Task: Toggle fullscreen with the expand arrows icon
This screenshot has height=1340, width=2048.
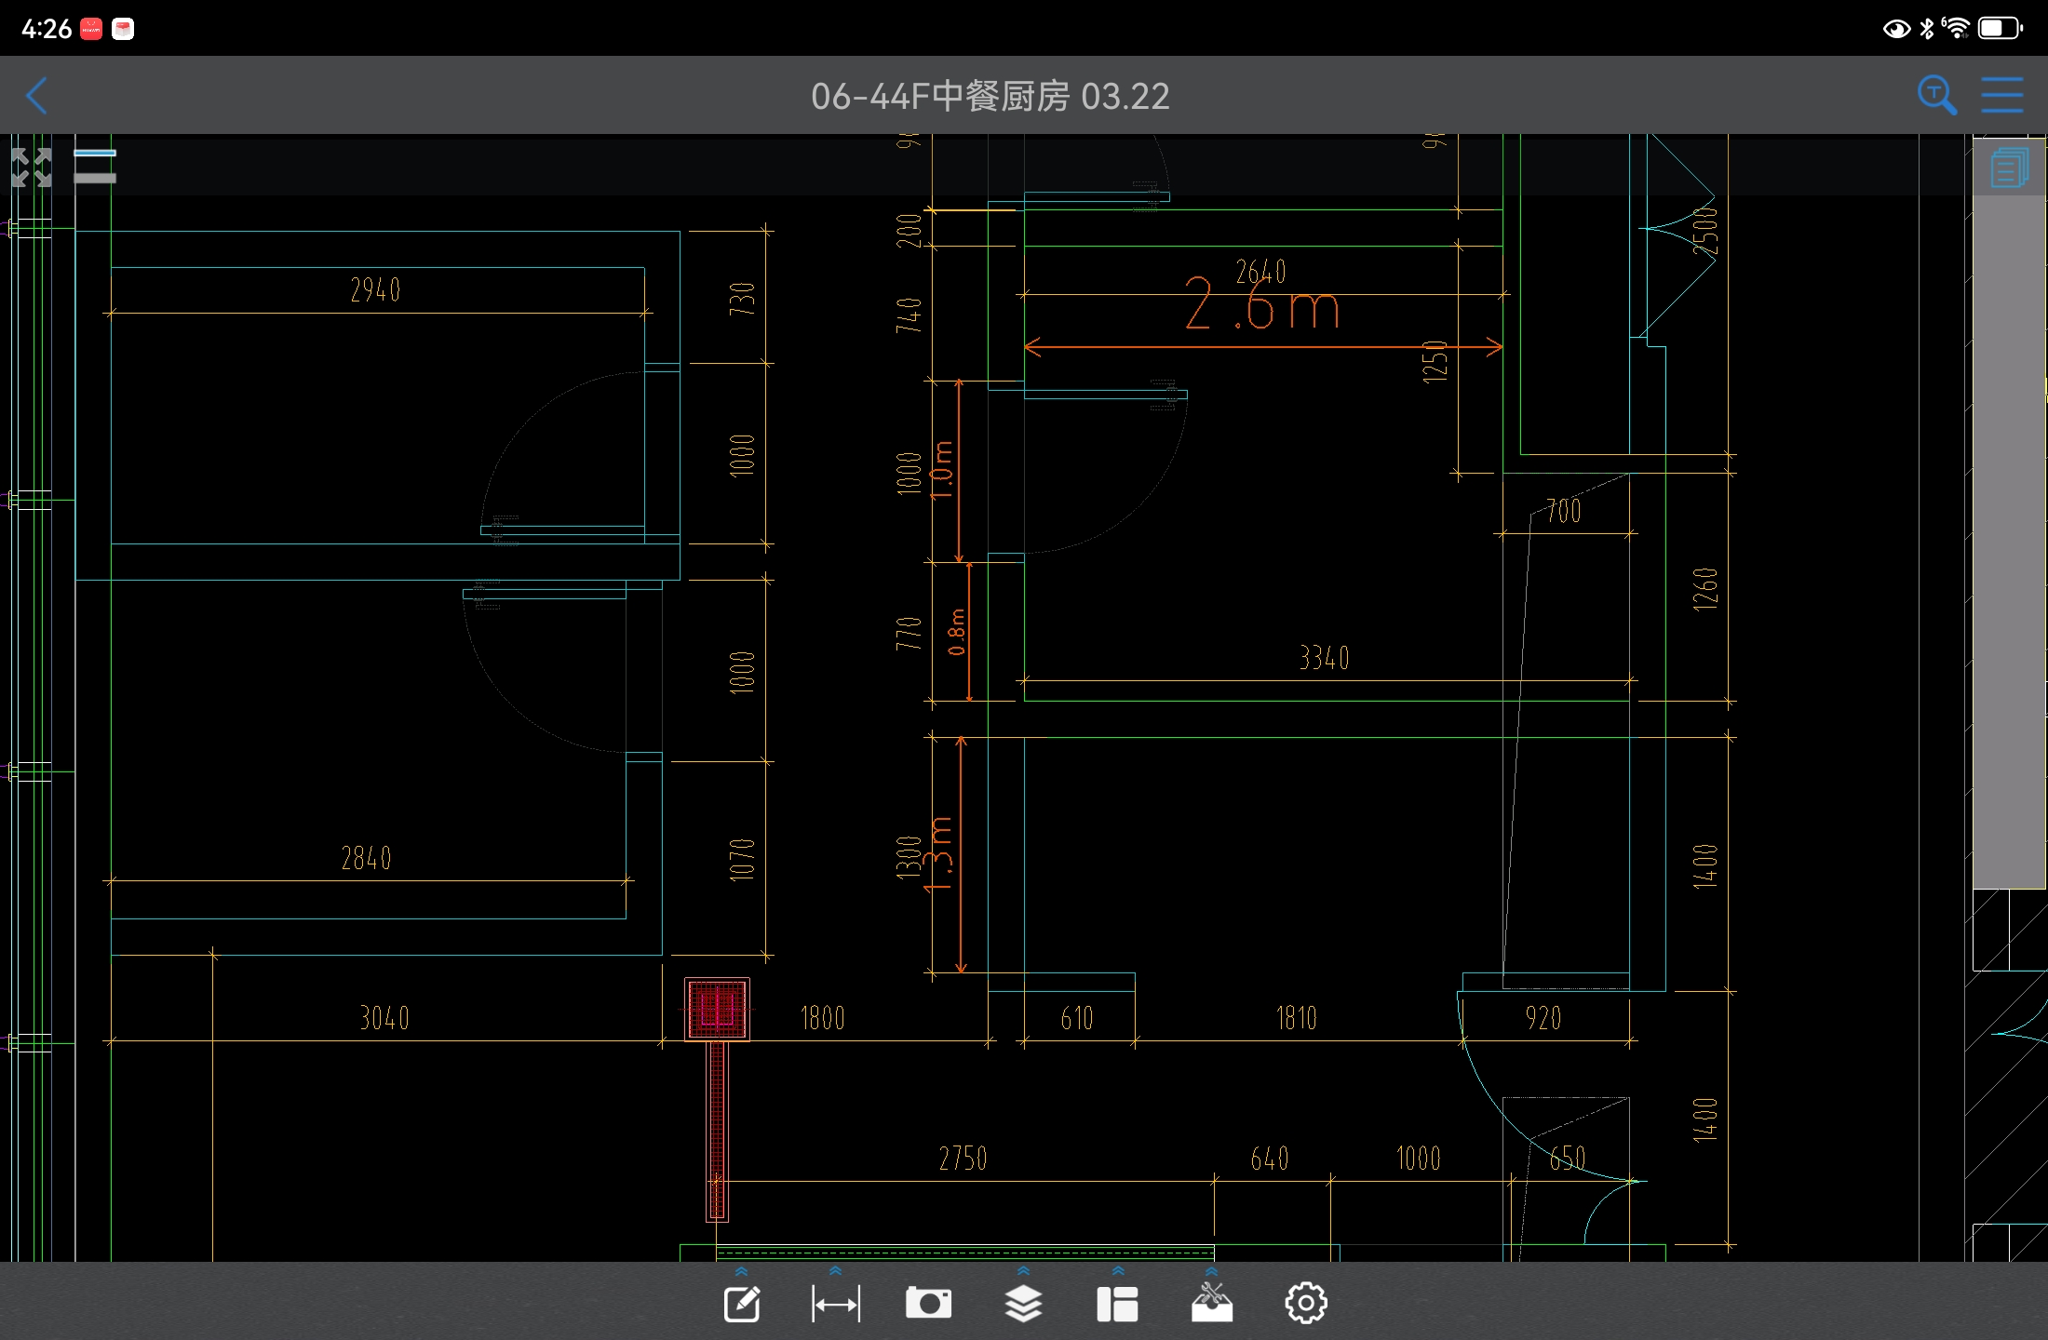Action: point(32,167)
